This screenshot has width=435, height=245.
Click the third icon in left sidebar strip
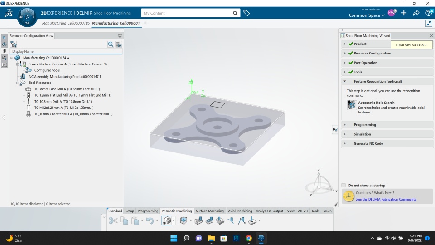(4, 51)
